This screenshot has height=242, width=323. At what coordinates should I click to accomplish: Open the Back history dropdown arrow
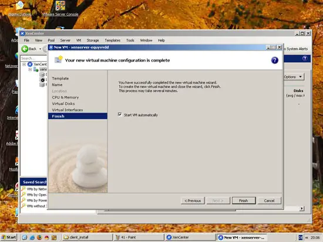coord(40,49)
